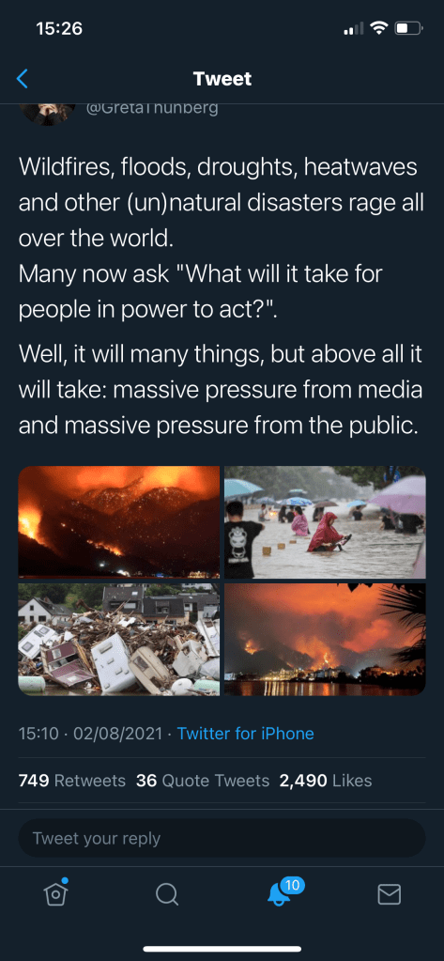Open the Twitter for iPhone link

click(x=246, y=734)
